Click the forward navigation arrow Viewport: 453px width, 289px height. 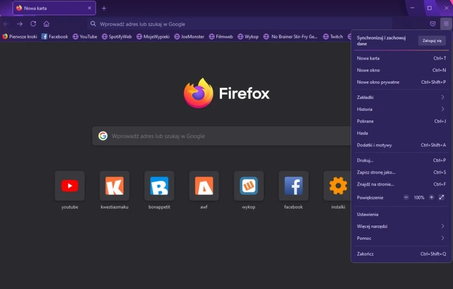[x=20, y=24]
